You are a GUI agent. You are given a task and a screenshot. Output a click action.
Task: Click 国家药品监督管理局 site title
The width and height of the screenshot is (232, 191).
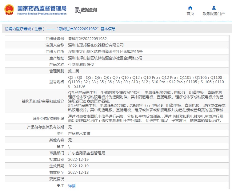(x=42, y=8)
